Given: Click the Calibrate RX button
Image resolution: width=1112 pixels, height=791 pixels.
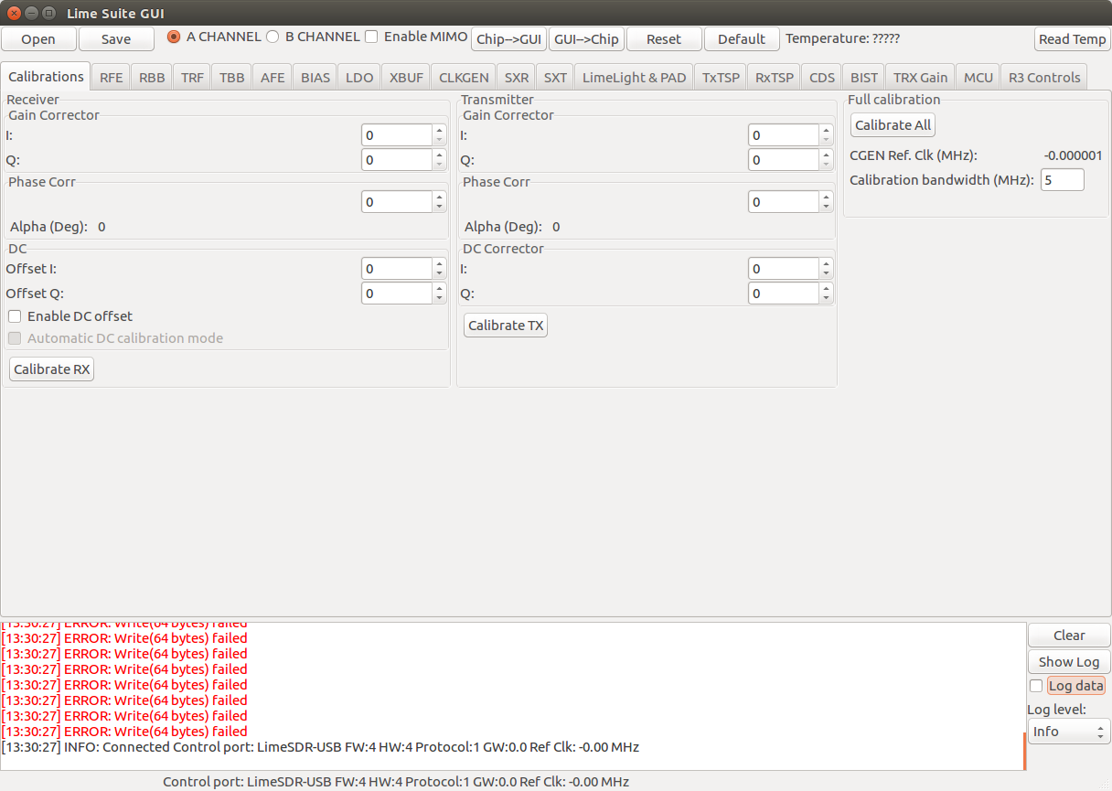Looking at the screenshot, I should click(x=51, y=369).
